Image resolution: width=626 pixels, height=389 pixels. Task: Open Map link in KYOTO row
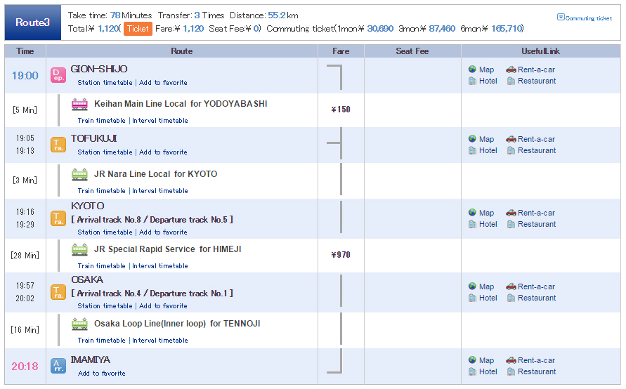[486, 213]
